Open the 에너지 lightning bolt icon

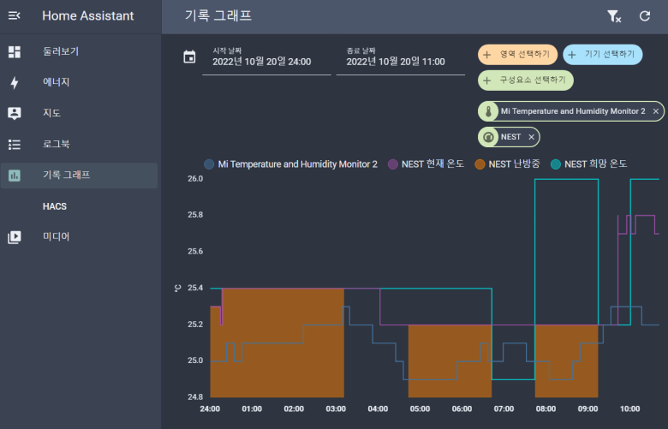15,83
